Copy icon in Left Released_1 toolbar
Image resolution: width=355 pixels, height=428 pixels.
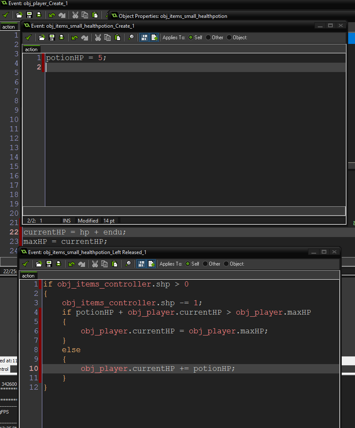point(105,264)
